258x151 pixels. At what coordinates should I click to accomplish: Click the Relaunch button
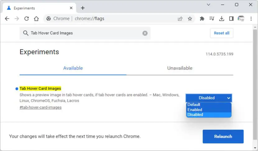point(223,136)
